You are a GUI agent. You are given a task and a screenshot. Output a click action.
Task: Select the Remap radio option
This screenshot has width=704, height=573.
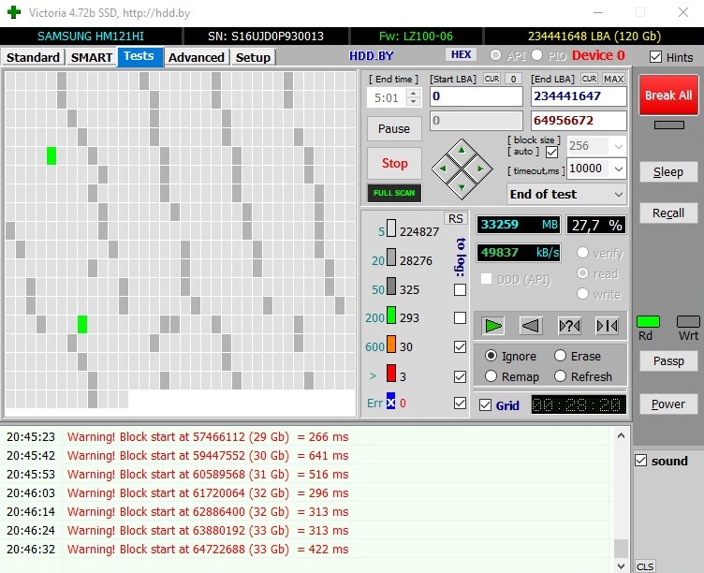click(x=491, y=376)
